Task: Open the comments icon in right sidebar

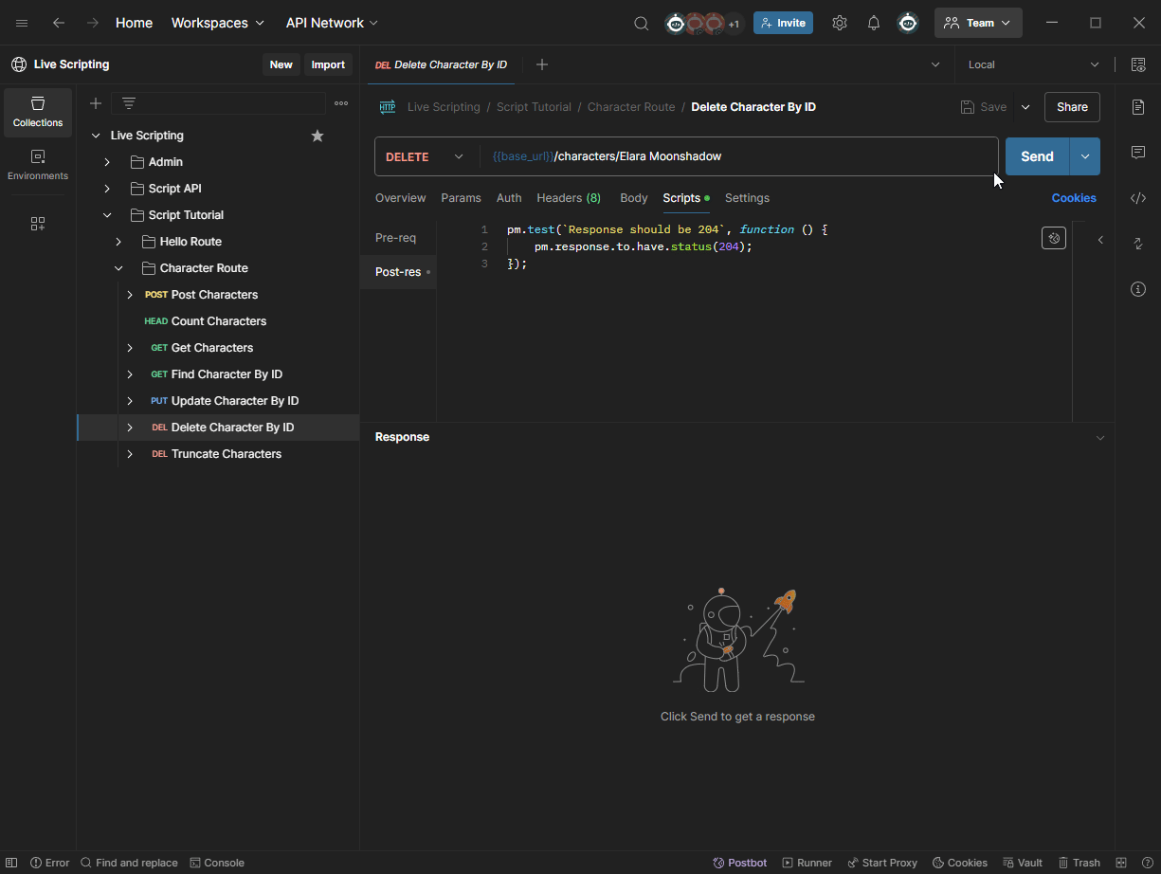Action: click(x=1138, y=153)
